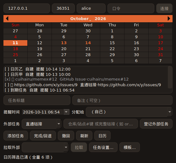The width and height of the screenshot is (176, 163).
Task: Select the 到期任务 task row
Action: [40, 90]
